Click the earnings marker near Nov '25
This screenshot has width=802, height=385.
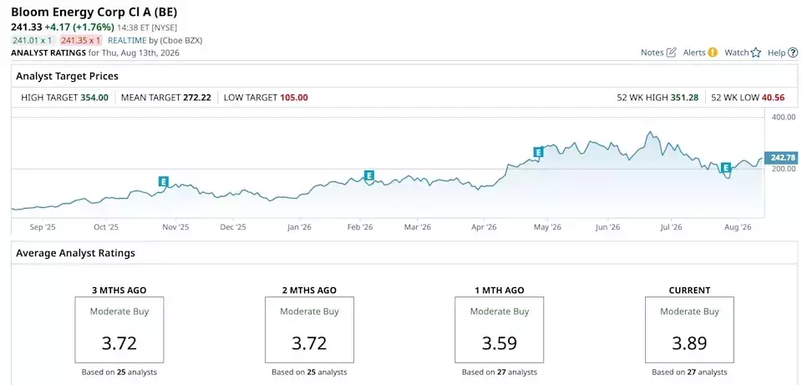[x=163, y=181]
